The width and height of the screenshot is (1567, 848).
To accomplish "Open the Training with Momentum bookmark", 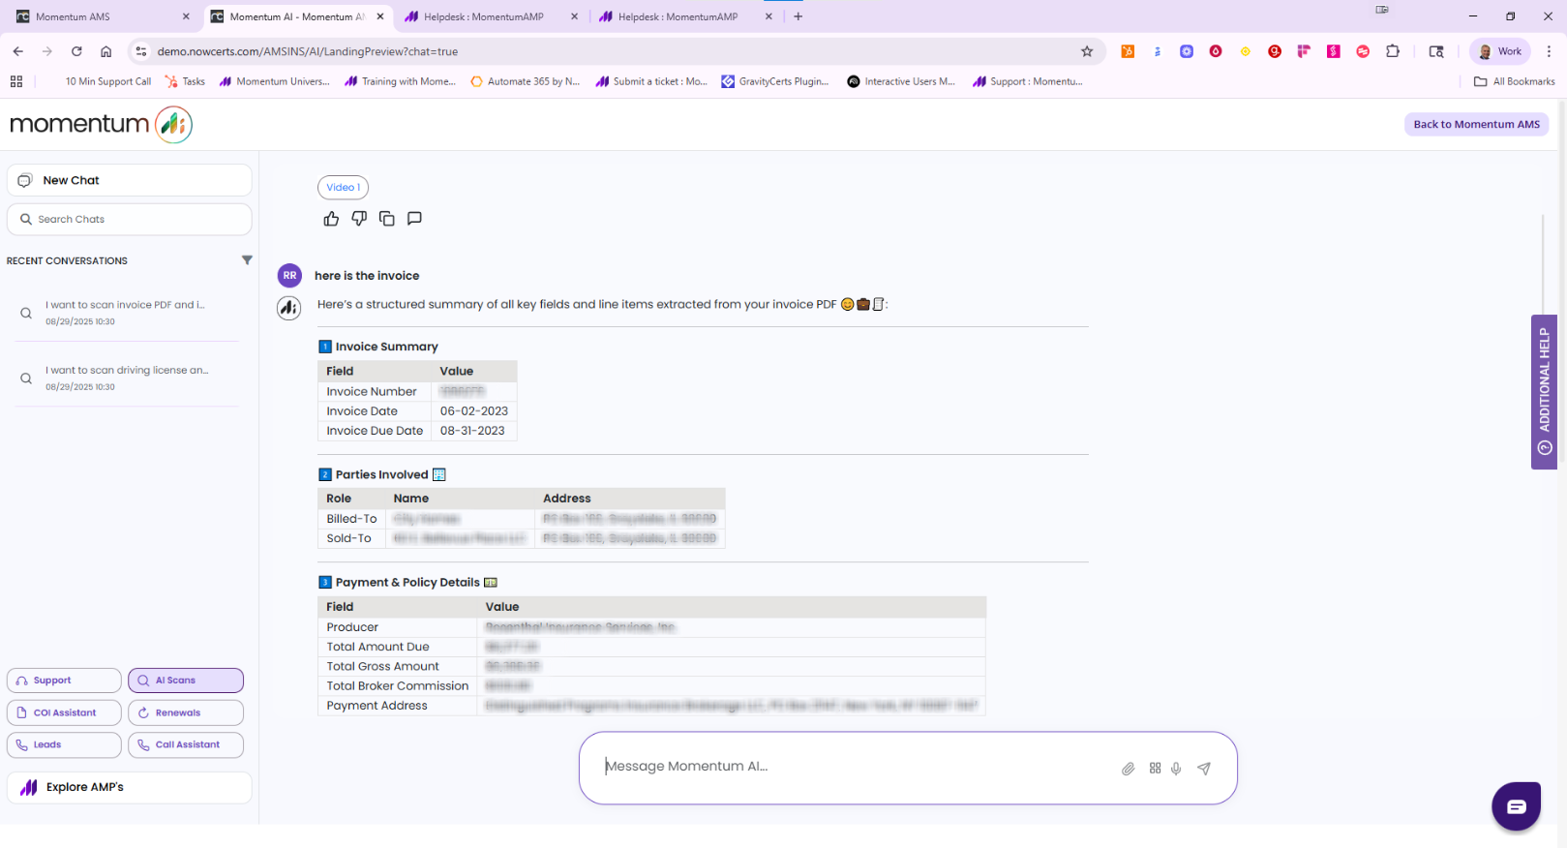I will [x=400, y=81].
